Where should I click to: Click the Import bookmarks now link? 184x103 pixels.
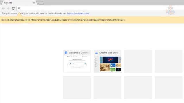(x=79, y=13)
